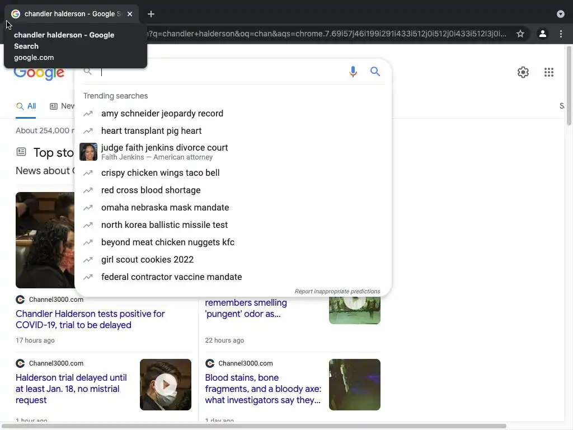Screen dimensions: 573x430
Task: Click Channel3000.com icon above COVID-19 headline
Action: coord(20,300)
